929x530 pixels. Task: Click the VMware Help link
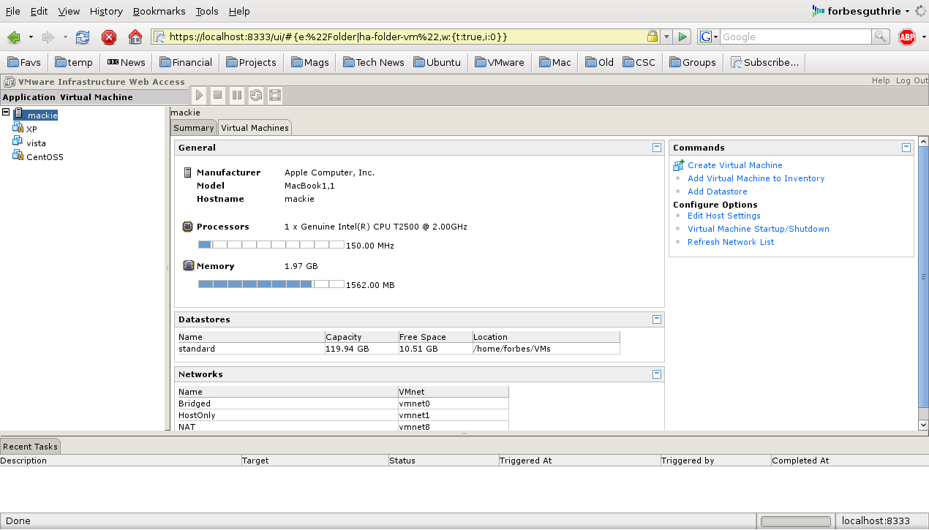881,80
